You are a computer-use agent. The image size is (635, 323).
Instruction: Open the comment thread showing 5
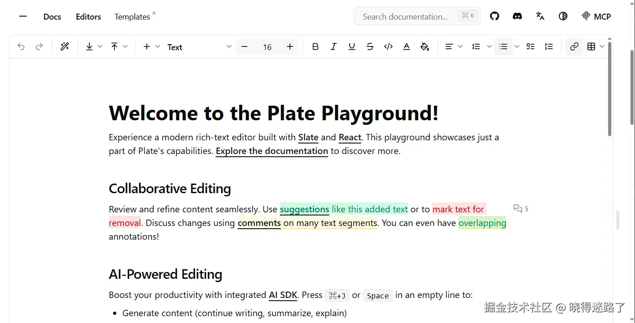click(521, 209)
